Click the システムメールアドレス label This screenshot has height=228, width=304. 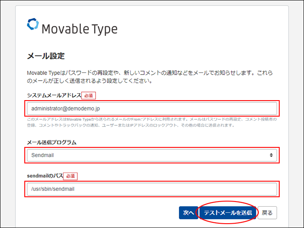[x=54, y=95]
